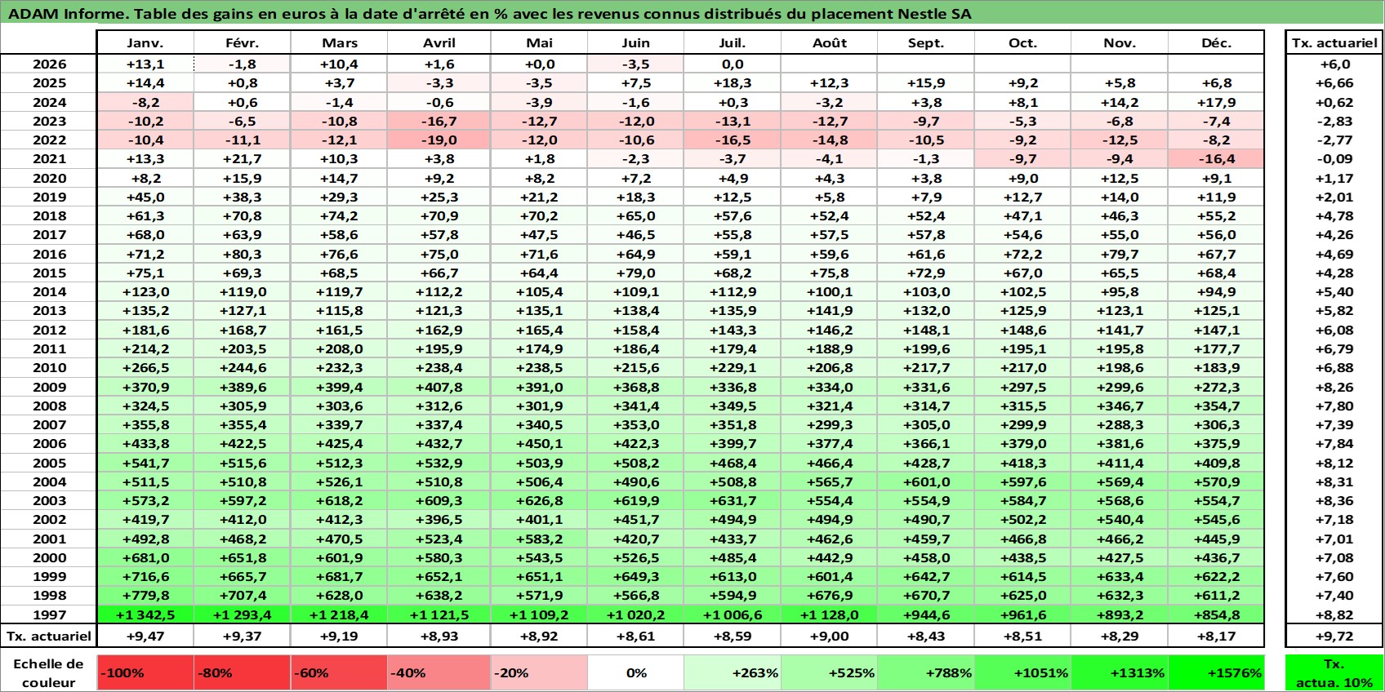Click the 0% white scale swatch
1385x692 pixels.
pyautogui.click(x=636, y=672)
